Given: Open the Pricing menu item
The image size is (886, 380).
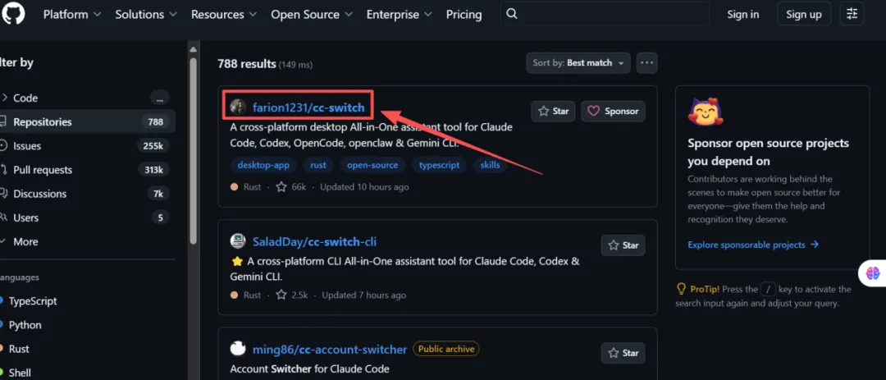Looking at the screenshot, I should point(464,14).
